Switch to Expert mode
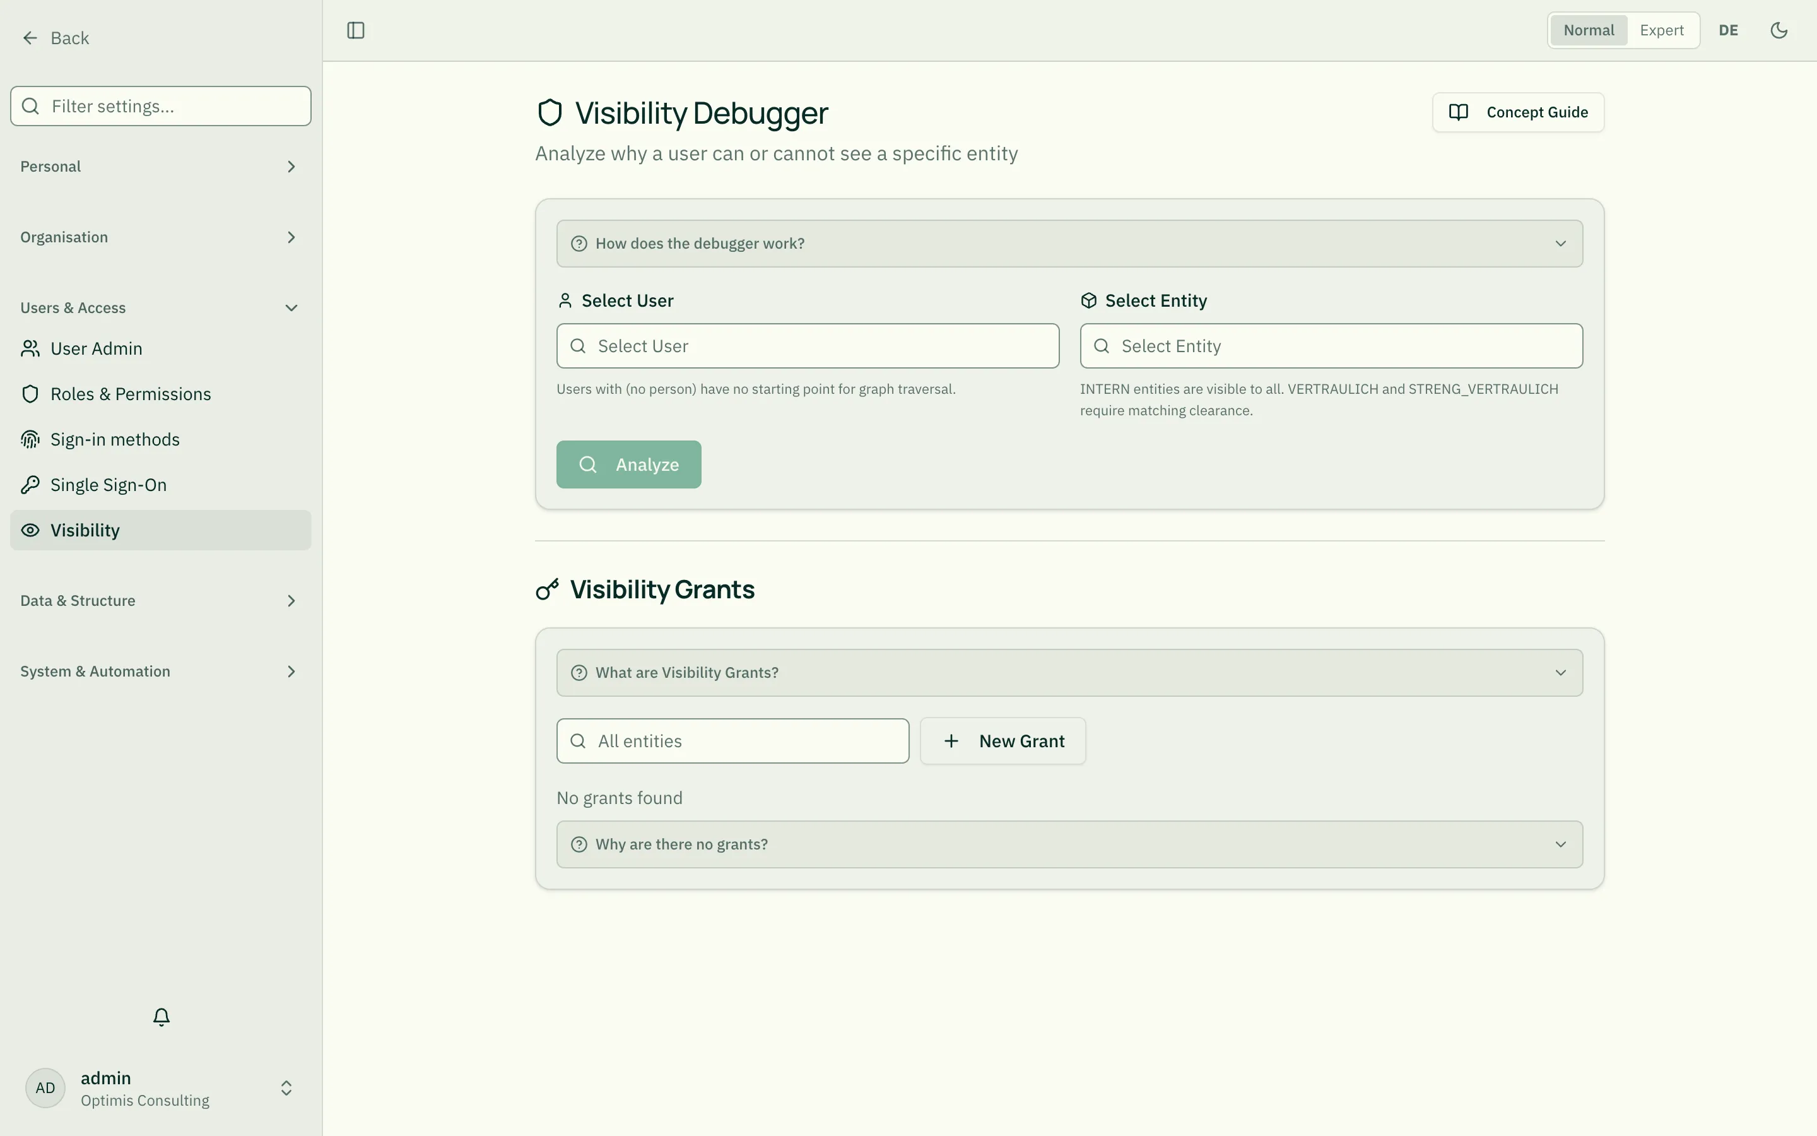This screenshot has width=1817, height=1136. 1662,30
